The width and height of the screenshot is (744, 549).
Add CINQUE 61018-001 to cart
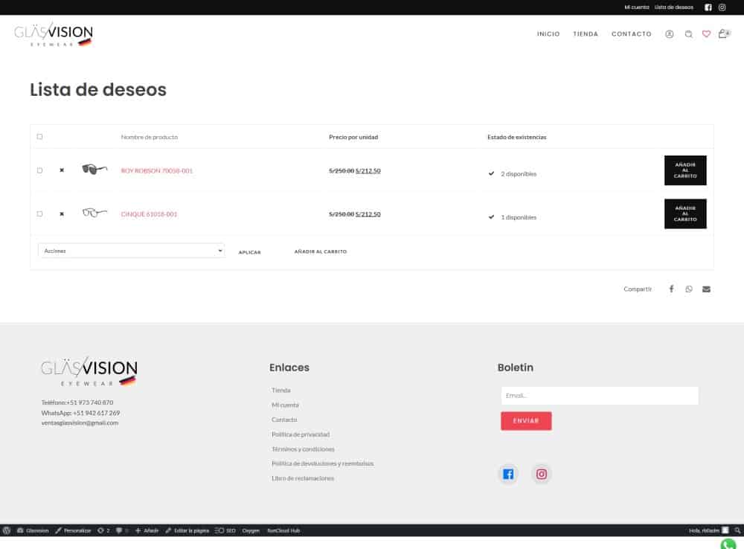(685, 214)
